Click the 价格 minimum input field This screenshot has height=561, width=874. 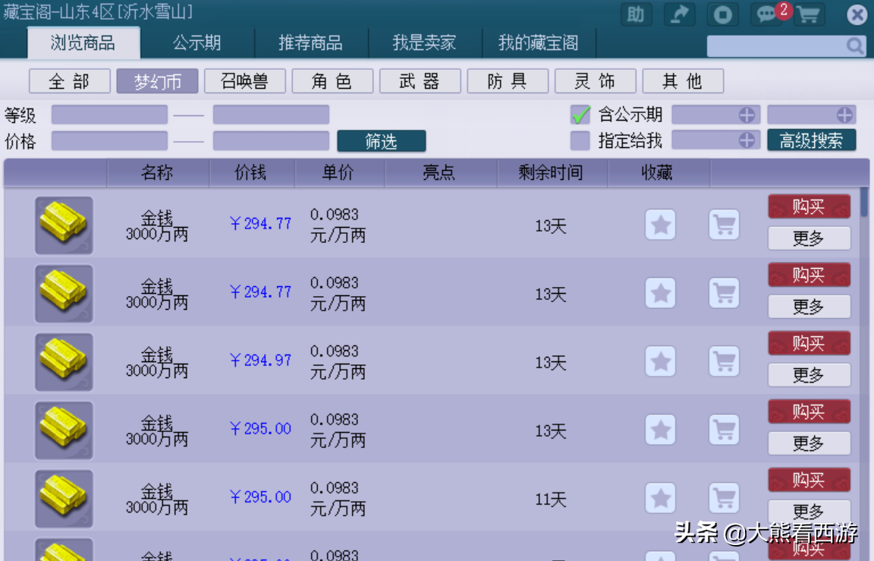click(109, 140)
